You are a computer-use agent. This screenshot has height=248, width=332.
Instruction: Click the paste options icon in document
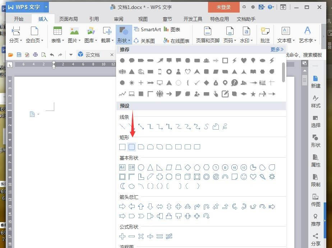coord(32,114)
